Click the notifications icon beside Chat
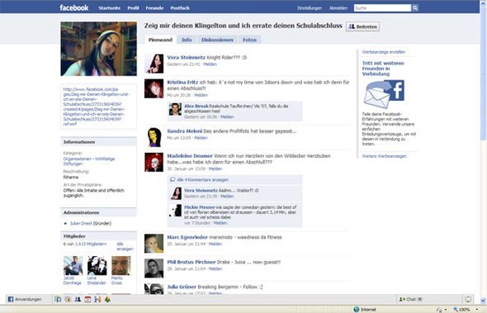 coord(467,299)
